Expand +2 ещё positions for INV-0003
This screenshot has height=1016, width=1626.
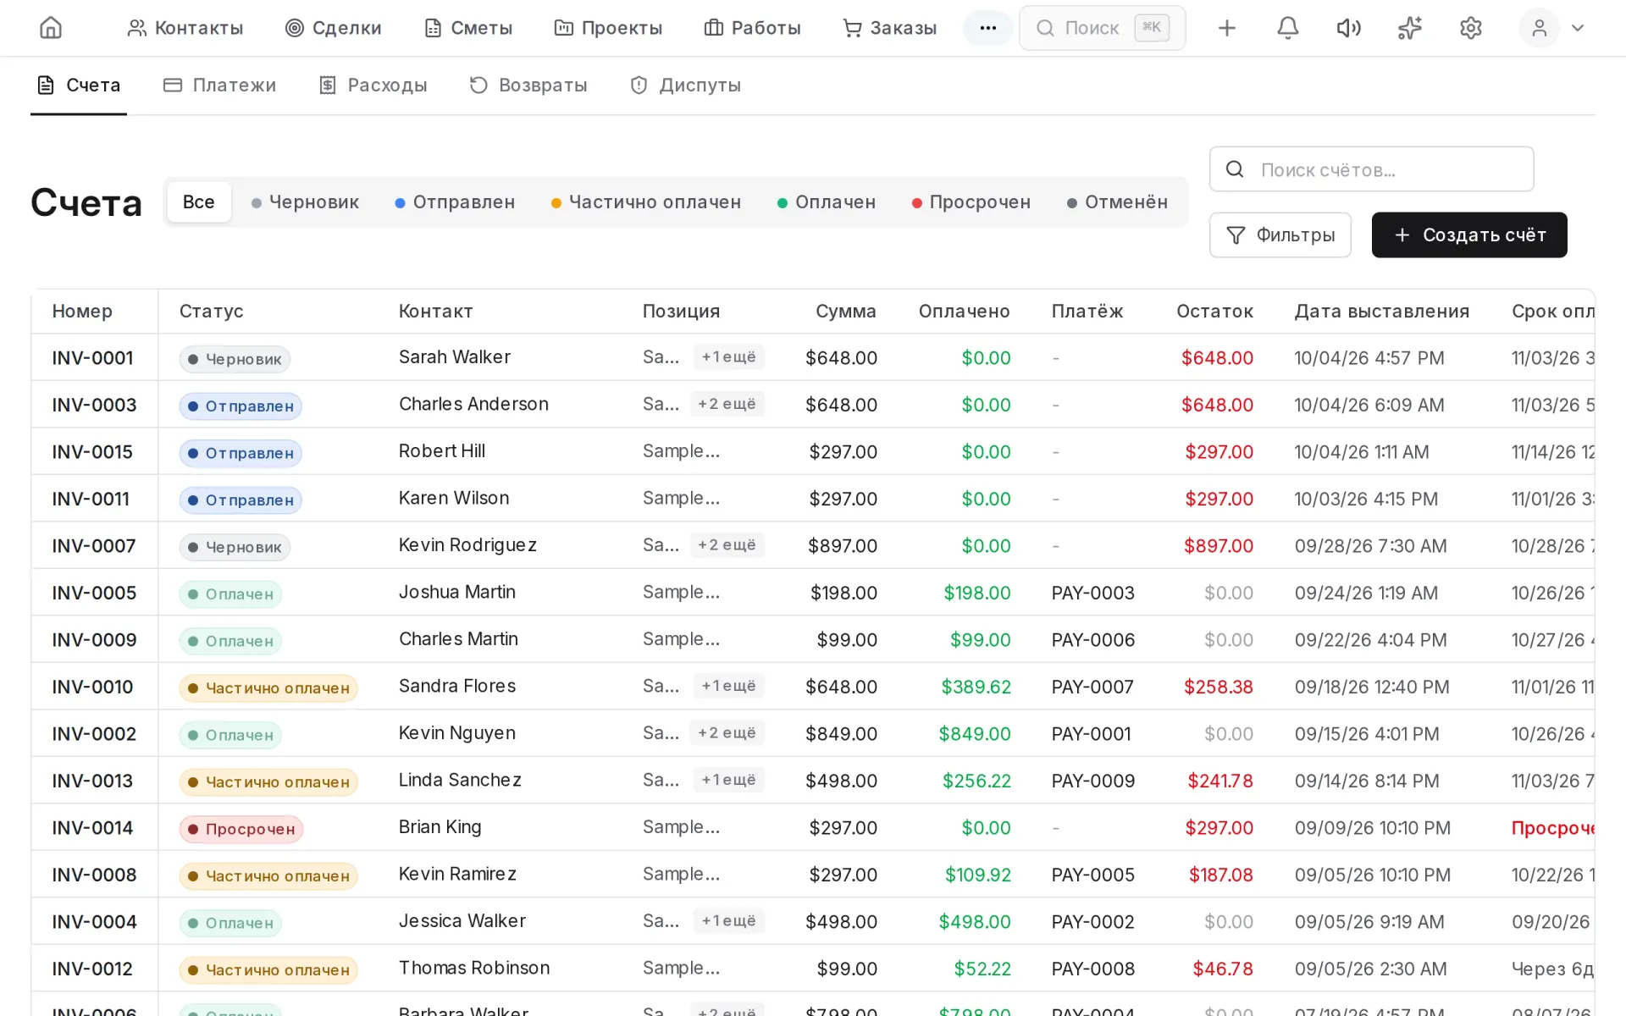click(727, 404)
